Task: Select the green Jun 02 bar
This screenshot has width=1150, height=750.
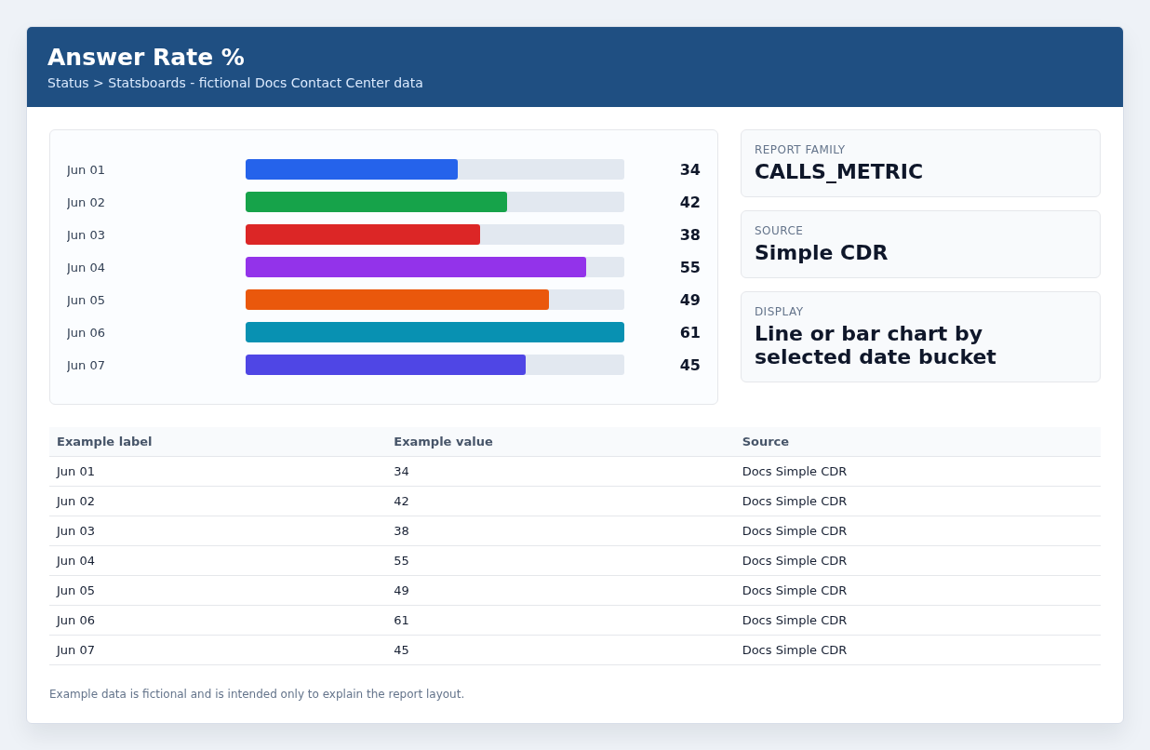Action: click(x=376, y=202)
